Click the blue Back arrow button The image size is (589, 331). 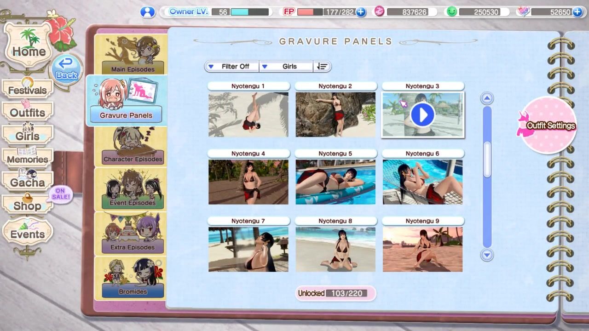67,69
